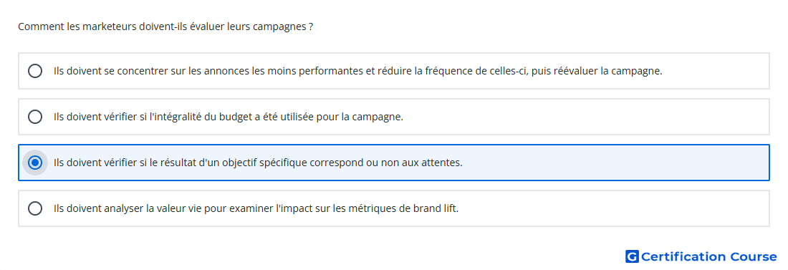Choose the radio about entire budget used
This screenshot has height=270, width=788.
[35, 117]
